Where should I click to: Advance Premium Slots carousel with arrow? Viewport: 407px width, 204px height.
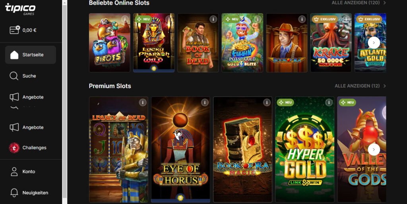click(x=374, y=150)
